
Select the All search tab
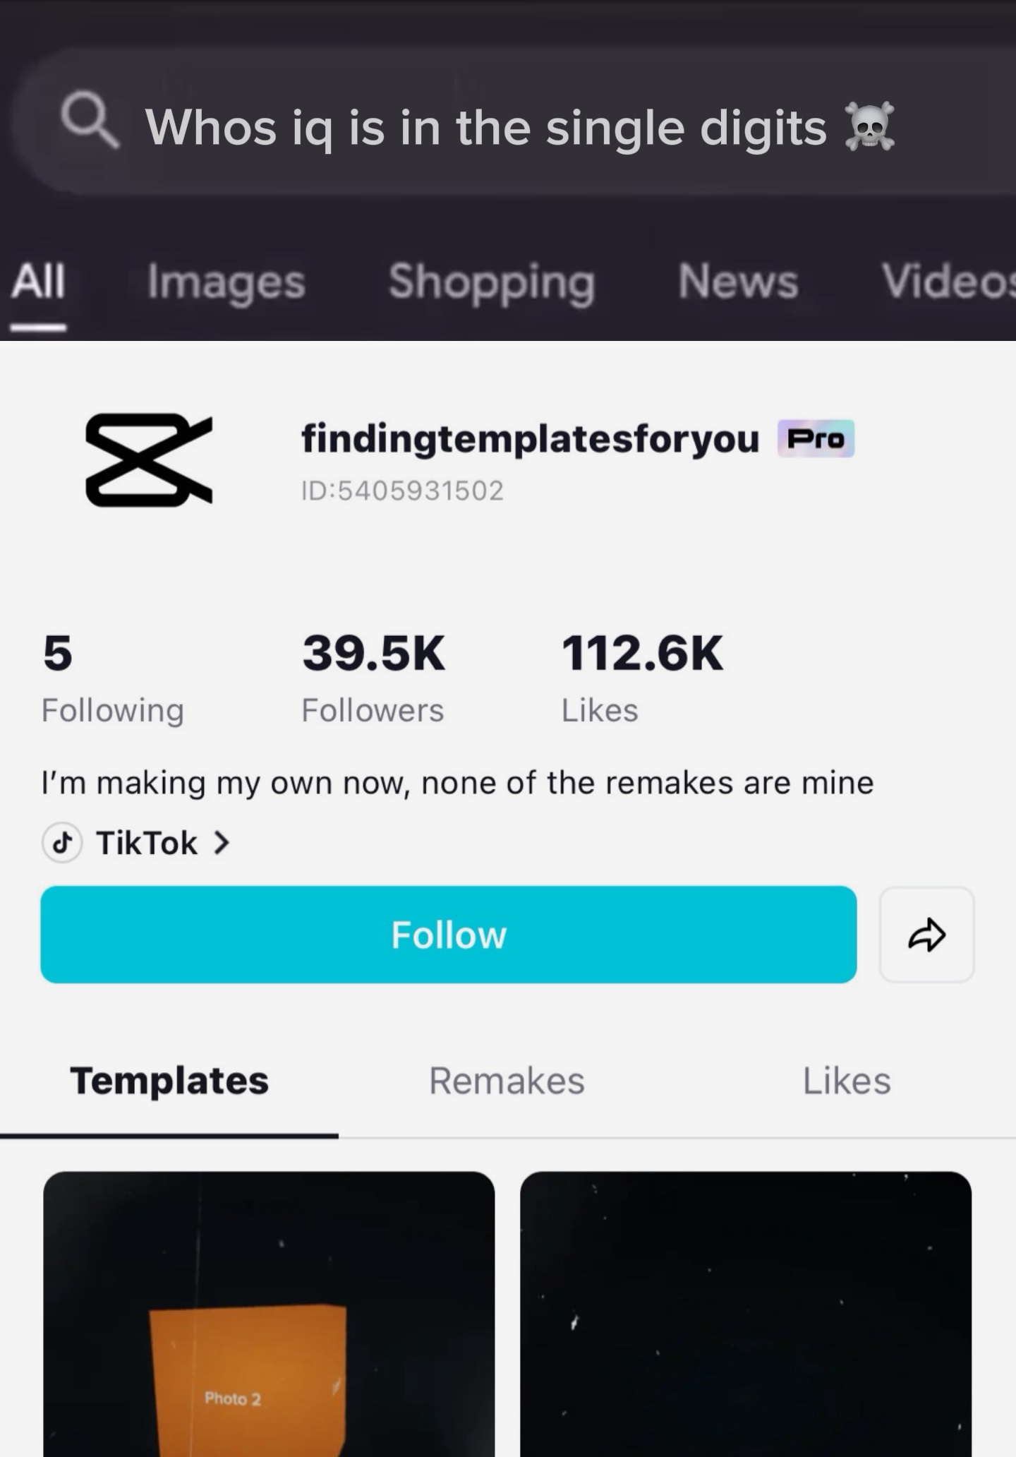(x=38, y=282)
